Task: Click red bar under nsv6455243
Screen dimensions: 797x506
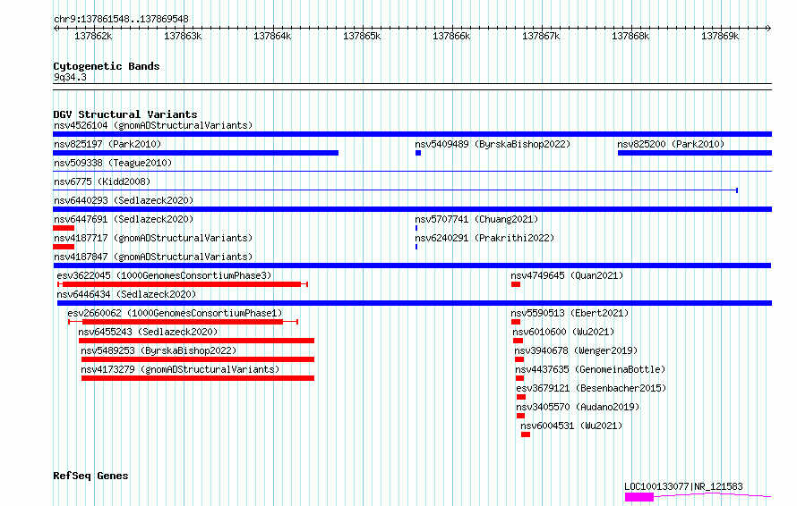Action: (197, 341)
